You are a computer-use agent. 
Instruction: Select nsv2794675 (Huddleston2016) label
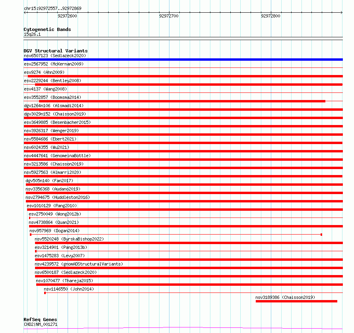(x=58, y=197)
